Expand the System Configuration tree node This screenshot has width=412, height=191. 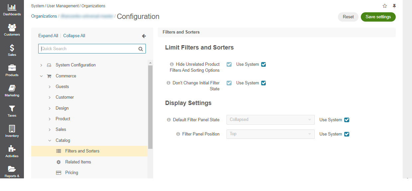click(x=41, y=65)
